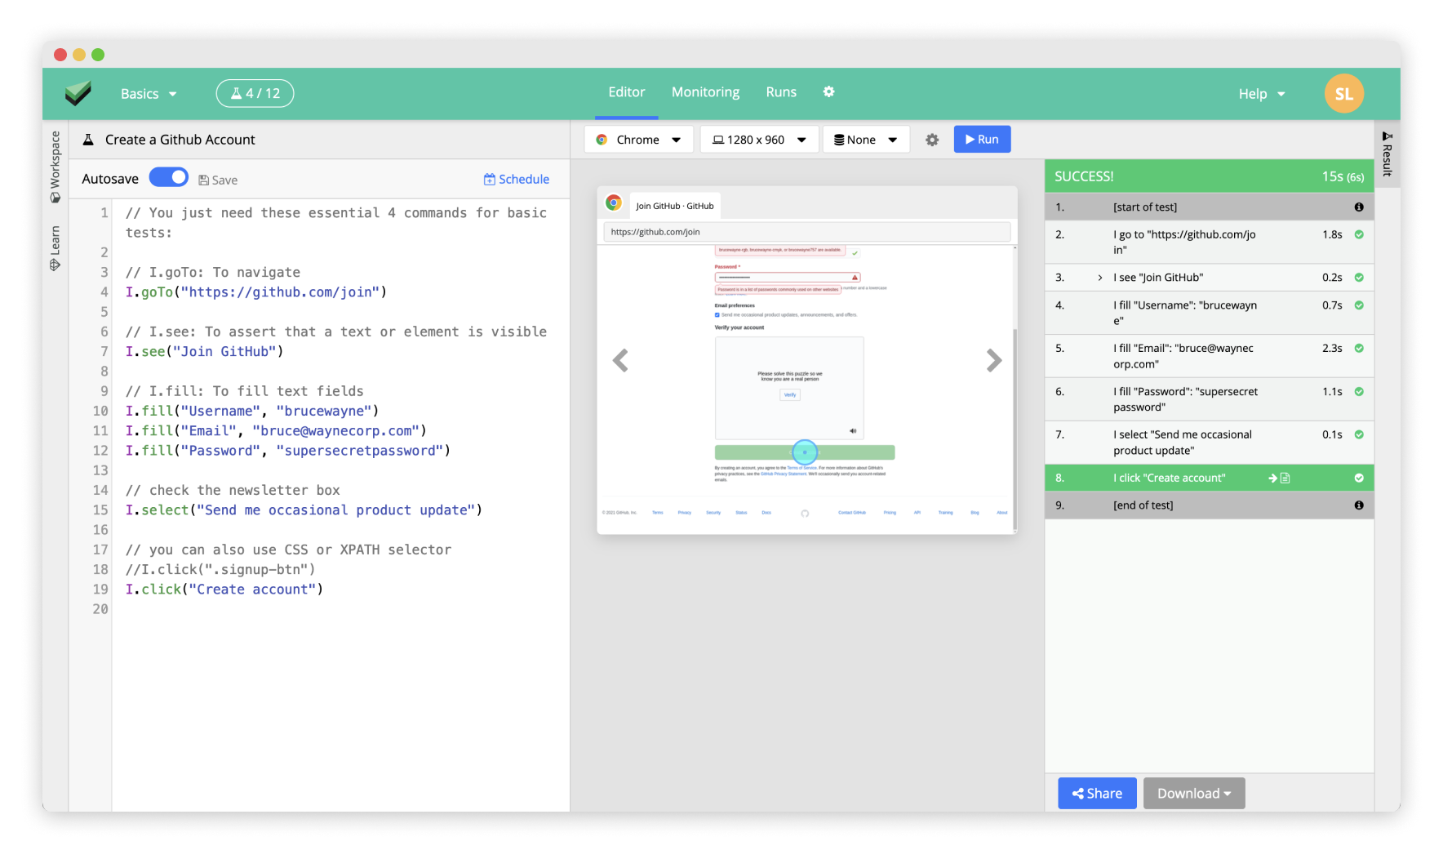Click the settings gear in the top navigation
The height and width of the screenshot is (859, 1443).
[x=828, y=91]
